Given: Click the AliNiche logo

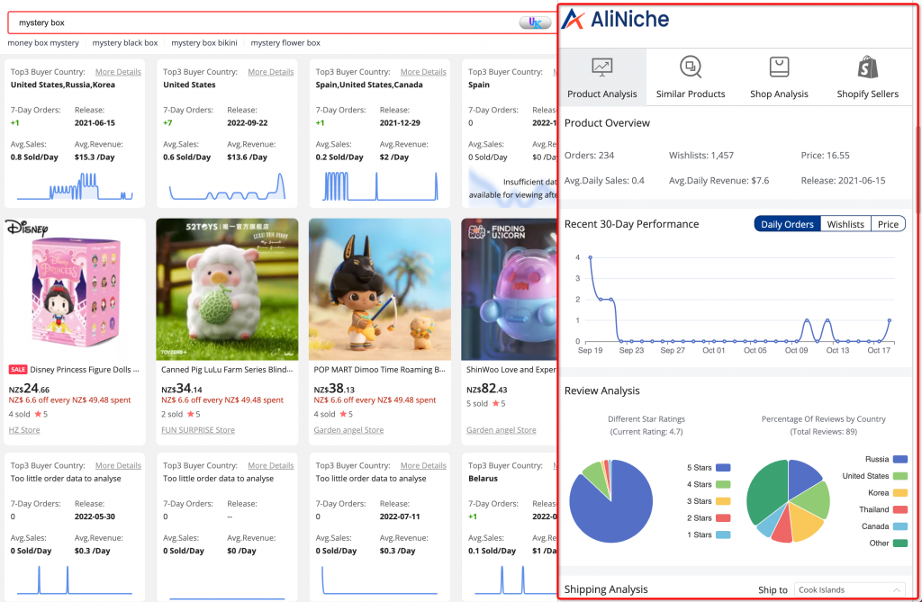Looking at the screenshot, I should 615,20.
